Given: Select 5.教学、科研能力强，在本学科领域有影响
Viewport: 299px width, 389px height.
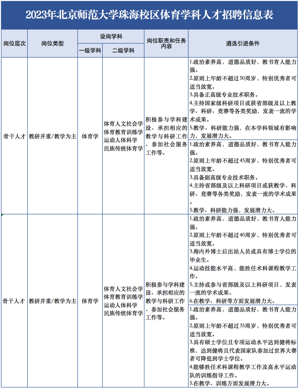Looking at the screenshot, I should coord(243,128).
